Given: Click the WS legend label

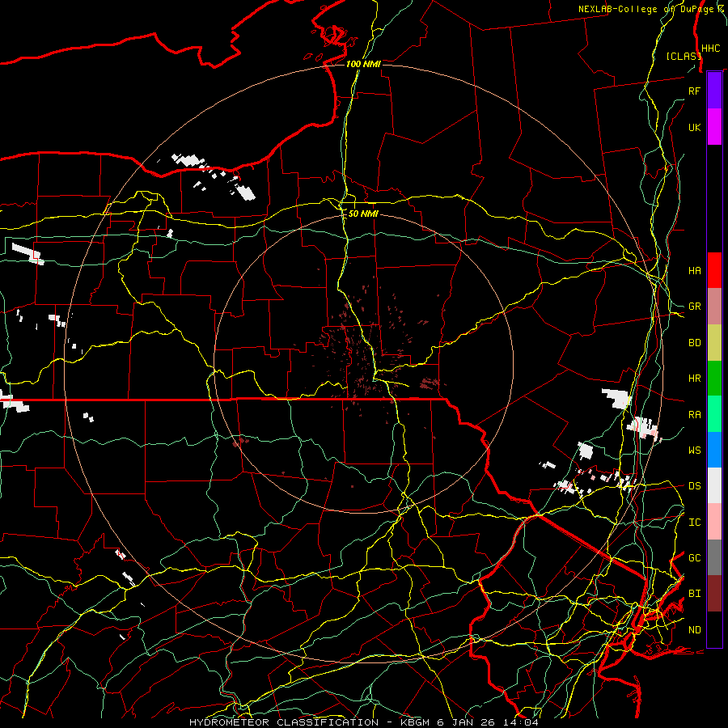Looking at the screenshot, I should [x=694, y=451].
